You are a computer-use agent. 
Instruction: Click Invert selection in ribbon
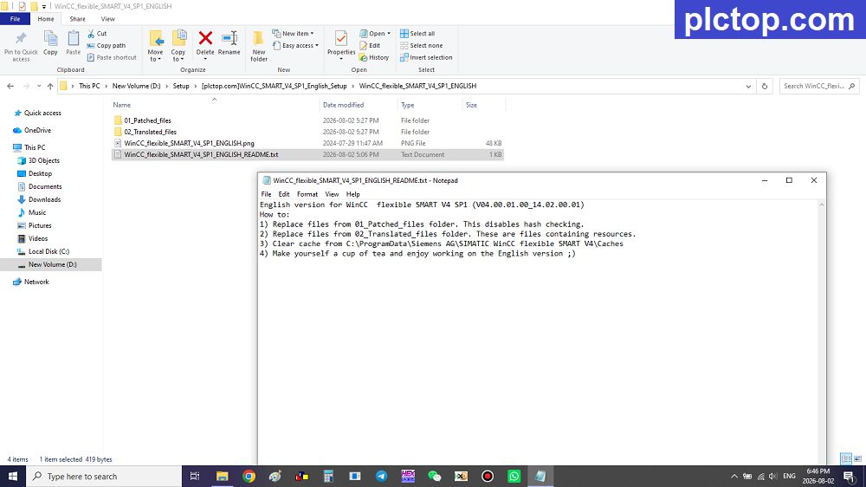coord(426,57)
